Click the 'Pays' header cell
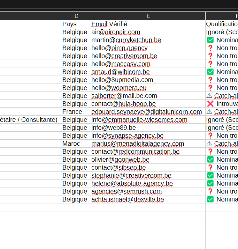Screen dimensions: 238x249 pyautogui.click(x=76, y=24)
